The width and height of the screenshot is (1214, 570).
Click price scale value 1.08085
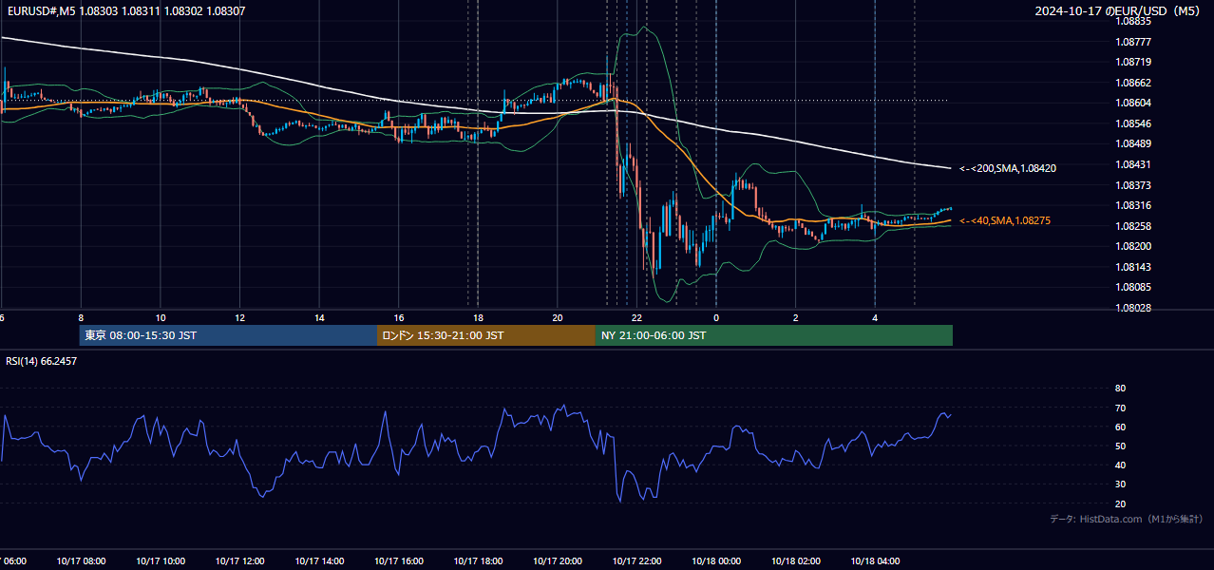tap(1133, 287)
